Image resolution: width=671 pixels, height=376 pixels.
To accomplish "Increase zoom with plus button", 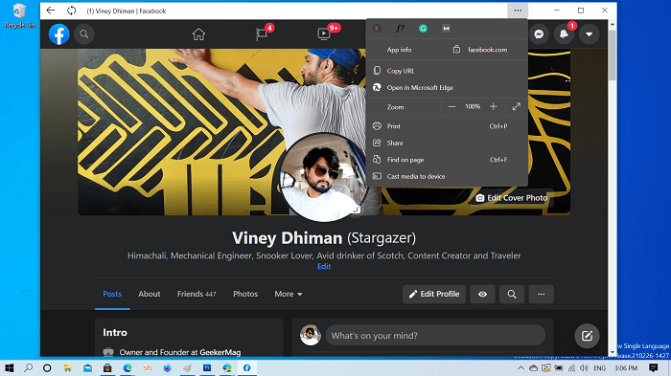I will (x=494, y=107).
